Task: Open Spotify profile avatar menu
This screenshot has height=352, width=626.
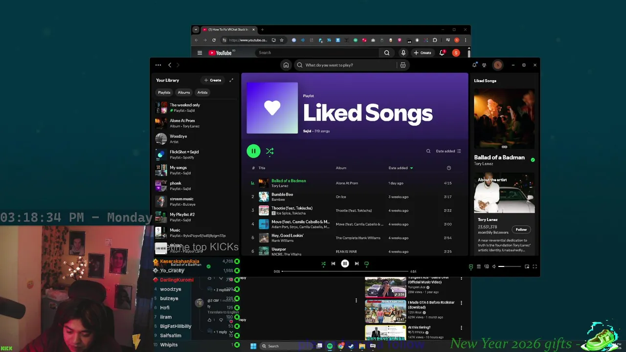Action: tap(498, 65)
